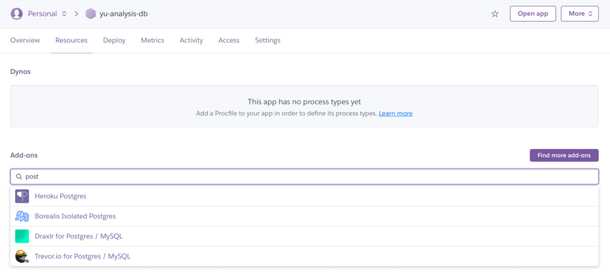Open the Deploy tab
Image resolution: width=610 pixels, height=274 pixels.
pyautogui.click(x=114, y=40)
